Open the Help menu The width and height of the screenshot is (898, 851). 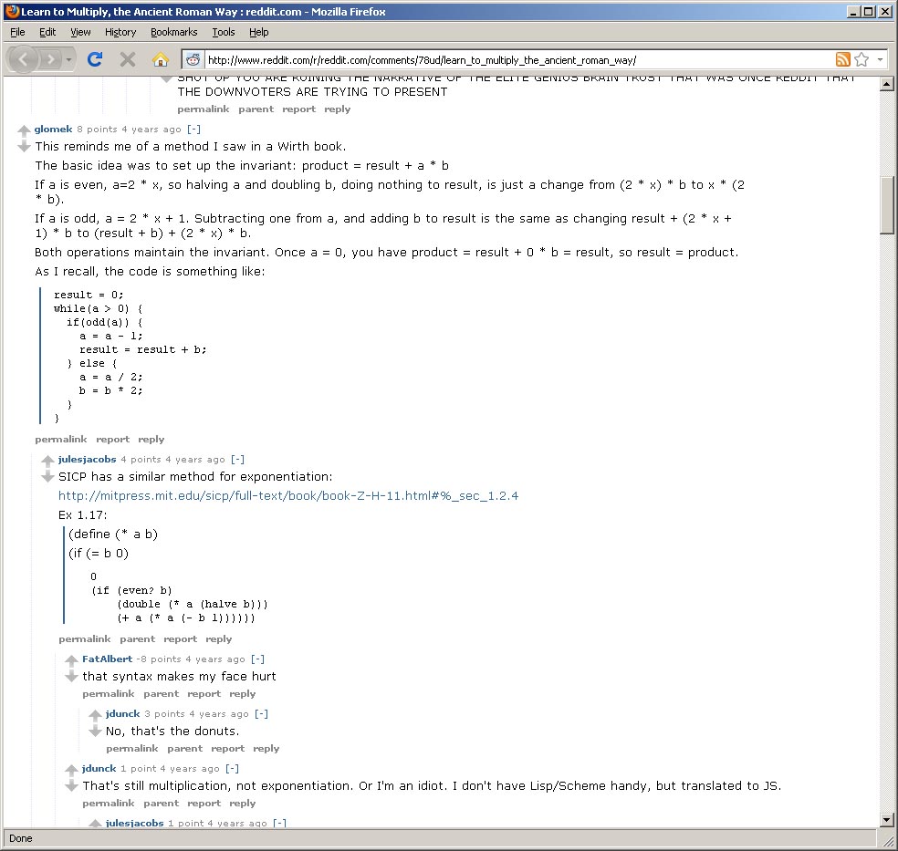point(259,32)
